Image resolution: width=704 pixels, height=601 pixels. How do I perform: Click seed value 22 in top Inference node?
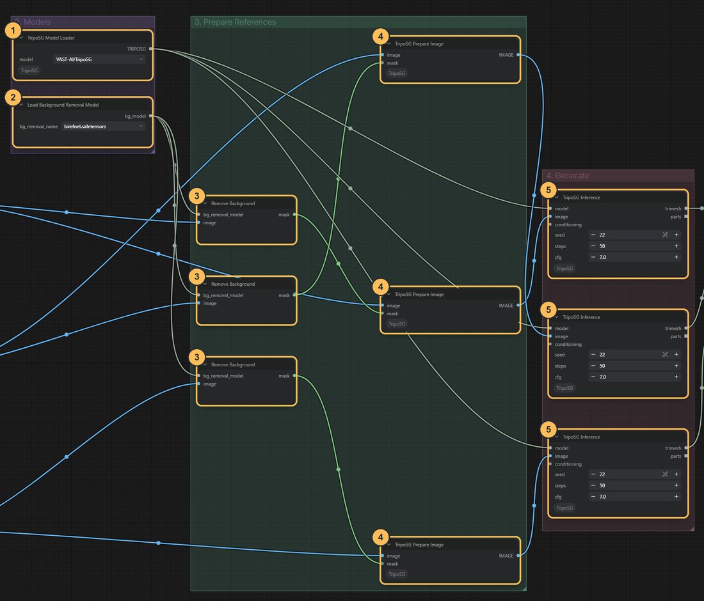click(x=602, y=235)
